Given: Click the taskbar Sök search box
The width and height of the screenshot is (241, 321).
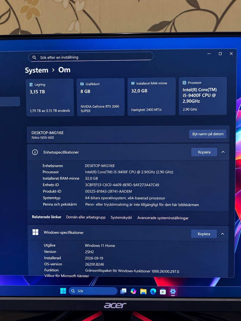Looking at the screenshot, I should pos(93,291).
